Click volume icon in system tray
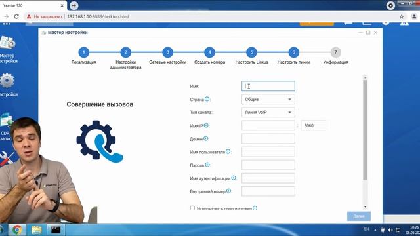Screen dimensions: 420x236 pyautogui.click(x=390, y=230)
